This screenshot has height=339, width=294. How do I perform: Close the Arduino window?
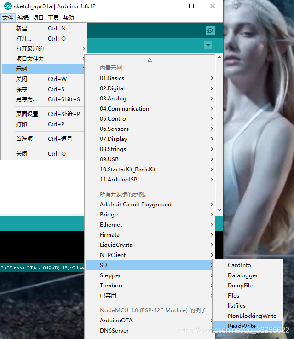[x=213, y=6]
